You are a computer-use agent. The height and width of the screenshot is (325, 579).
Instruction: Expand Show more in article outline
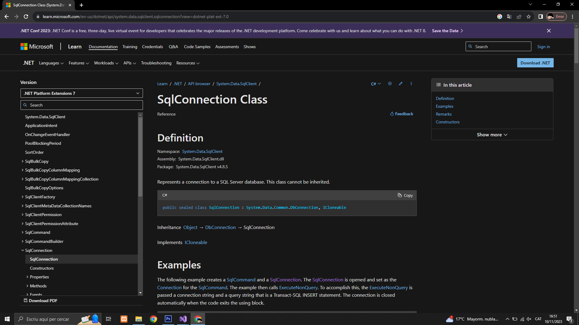pyautogui.click(x=492, y=135)
